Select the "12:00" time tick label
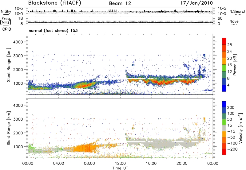246x170 pixels. click(x=120, y=164)
